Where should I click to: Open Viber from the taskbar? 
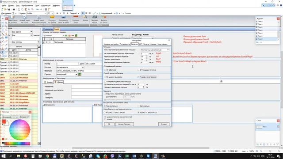[112, 156]
